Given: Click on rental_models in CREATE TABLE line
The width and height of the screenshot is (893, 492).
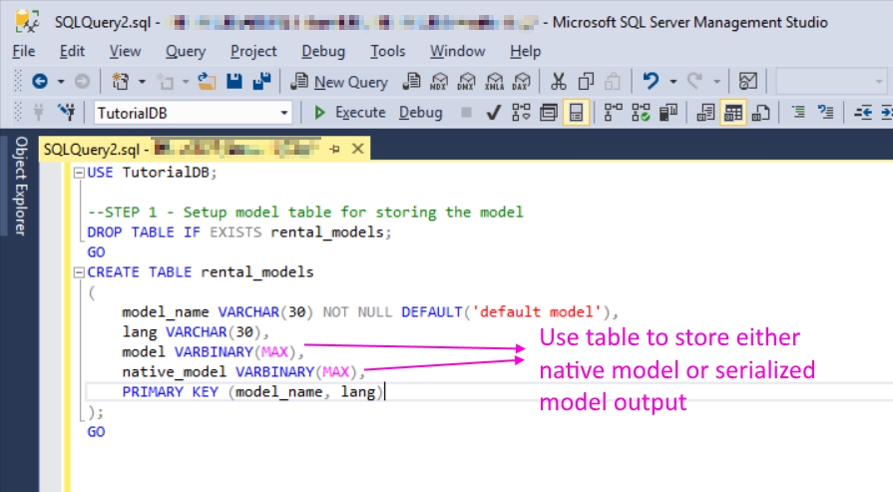Looking at the screenshot, I should pyautogui.click(x=257, y=272).
